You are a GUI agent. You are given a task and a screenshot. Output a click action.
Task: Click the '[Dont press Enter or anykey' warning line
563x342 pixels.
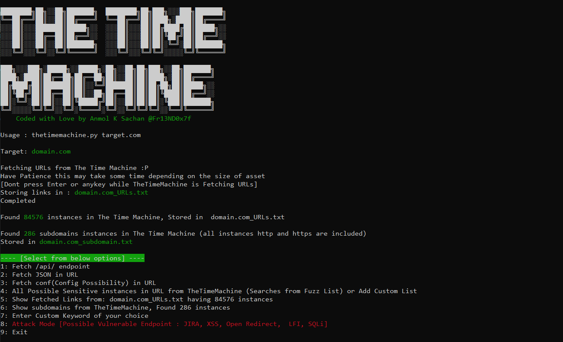point(129,184)
